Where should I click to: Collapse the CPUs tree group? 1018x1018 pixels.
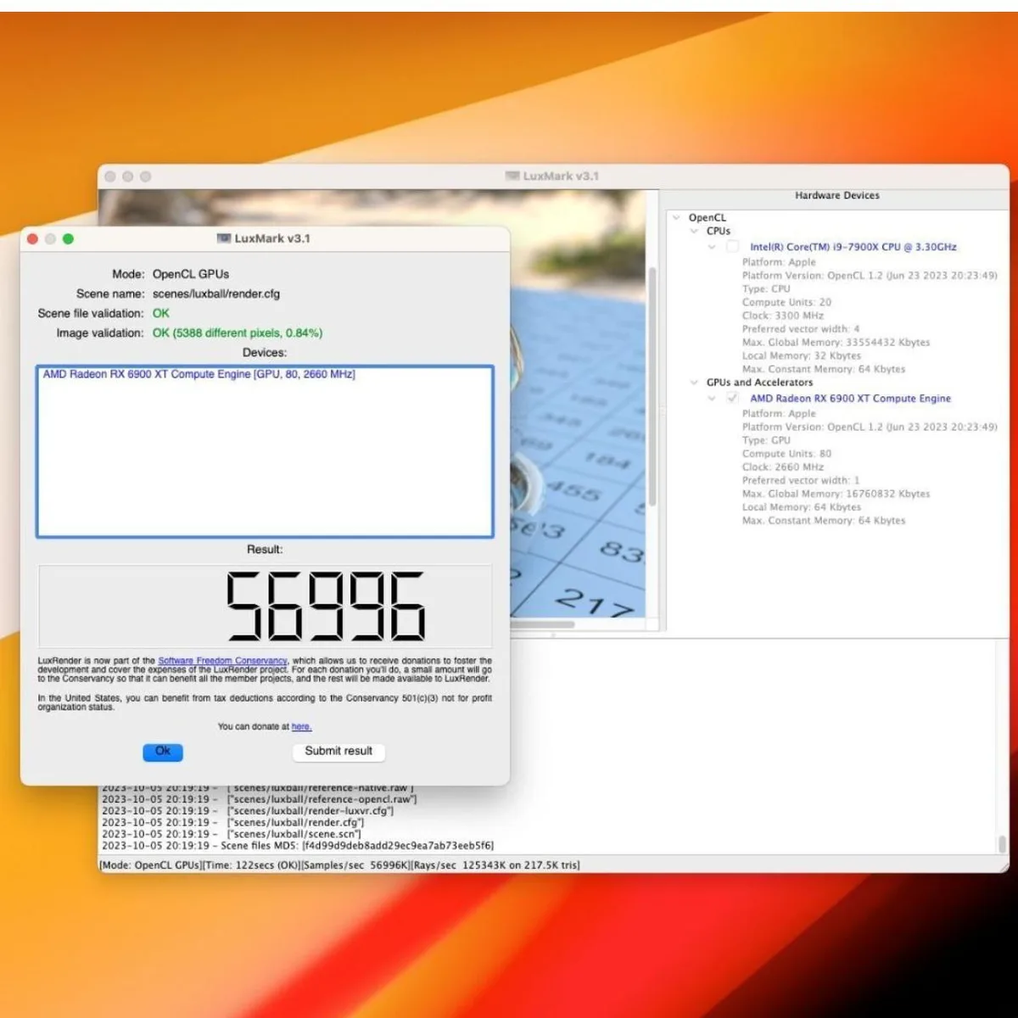click(x=694, y=231)
